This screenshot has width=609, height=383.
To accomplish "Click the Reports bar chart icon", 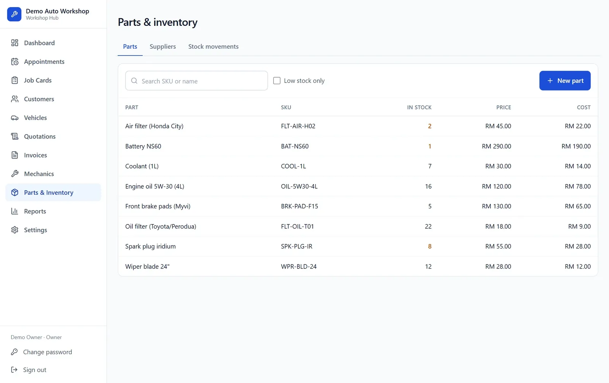I will (x=14, y=211).
